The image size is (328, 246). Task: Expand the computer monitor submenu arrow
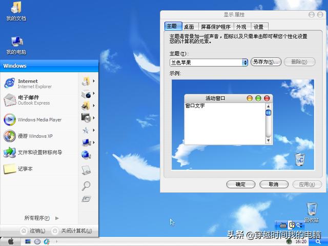point(94,142)
